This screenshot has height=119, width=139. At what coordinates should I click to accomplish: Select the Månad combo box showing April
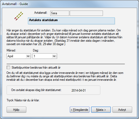tap(19, 56)
